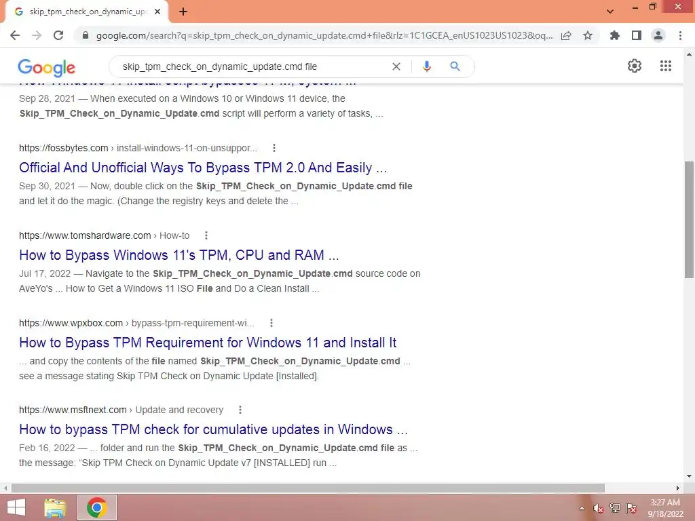Screen dimensions: 695x521
Task: Click the 'Sep 28, 2021' snippet text
Action: pyautogui.click(x=47, y=98)
